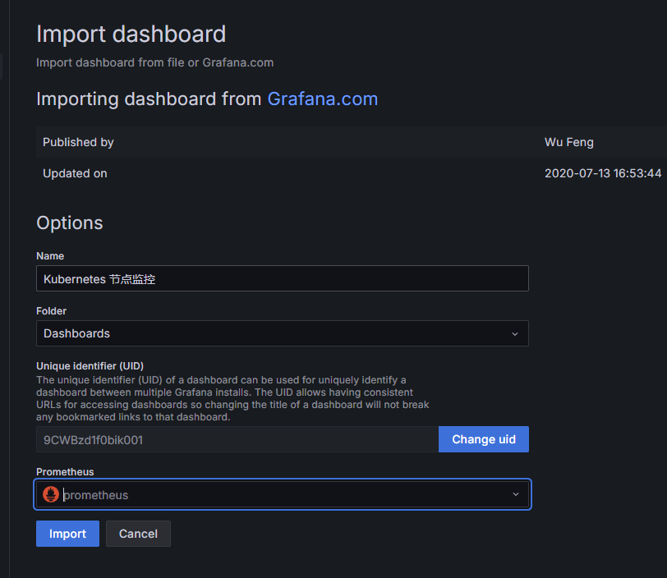The width and height of the screenshot is (667, 578).
Task: Click the UID field 9CWBzd1f0bik001
Action: [237, 439]
